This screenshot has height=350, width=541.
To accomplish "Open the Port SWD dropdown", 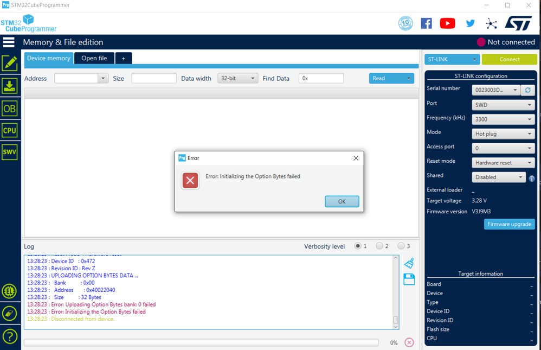I will [504, 105].
